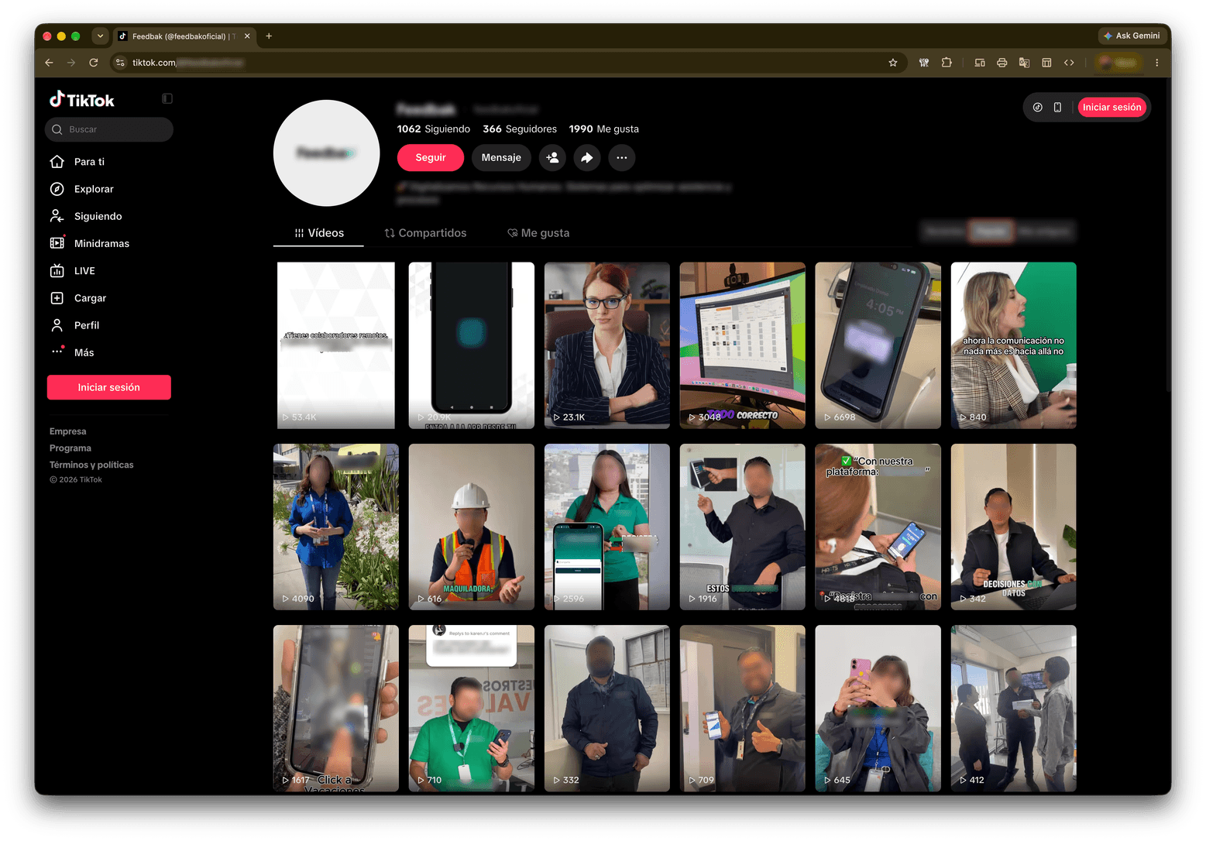Image resolution: width=1206 pixels, height=841 pixels.
Task: Click the download app icon near login
Action: pos(1037,108)
